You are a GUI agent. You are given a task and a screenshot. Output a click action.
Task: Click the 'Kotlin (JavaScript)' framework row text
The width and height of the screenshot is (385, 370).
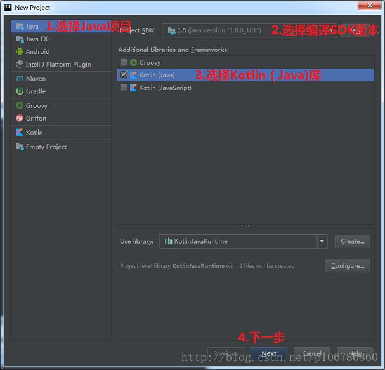(165, 88)
